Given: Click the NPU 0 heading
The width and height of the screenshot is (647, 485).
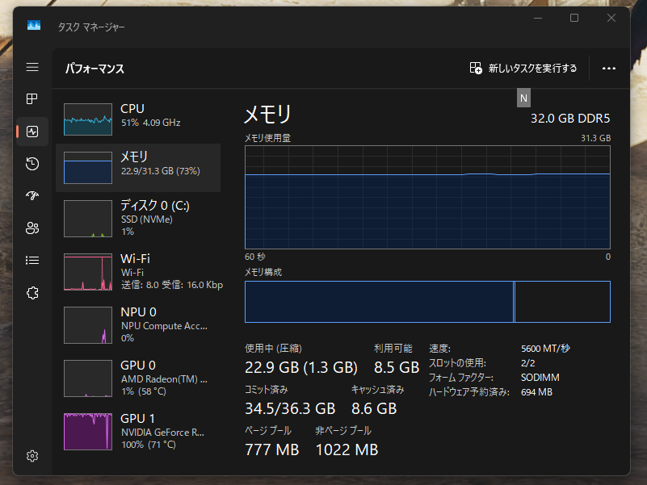Looking at the screenshot, I should point(139,311).
